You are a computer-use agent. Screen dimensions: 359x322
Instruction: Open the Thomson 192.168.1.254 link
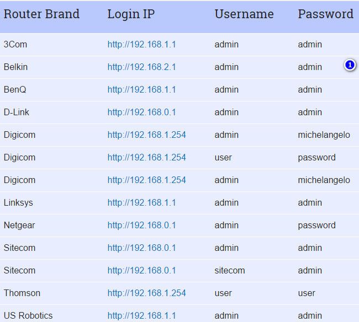pos(147,293)
